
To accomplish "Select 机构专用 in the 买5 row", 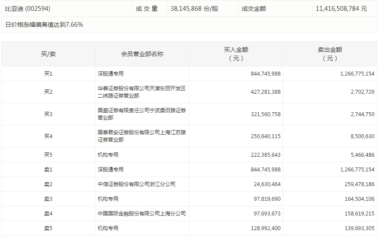I will [x=108, y=155].
